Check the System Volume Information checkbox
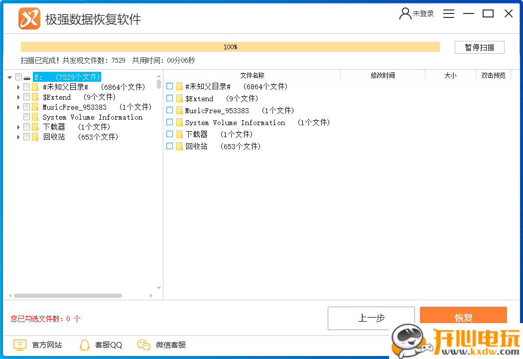Viewport: 523px width, 359px height. (169, 122)
